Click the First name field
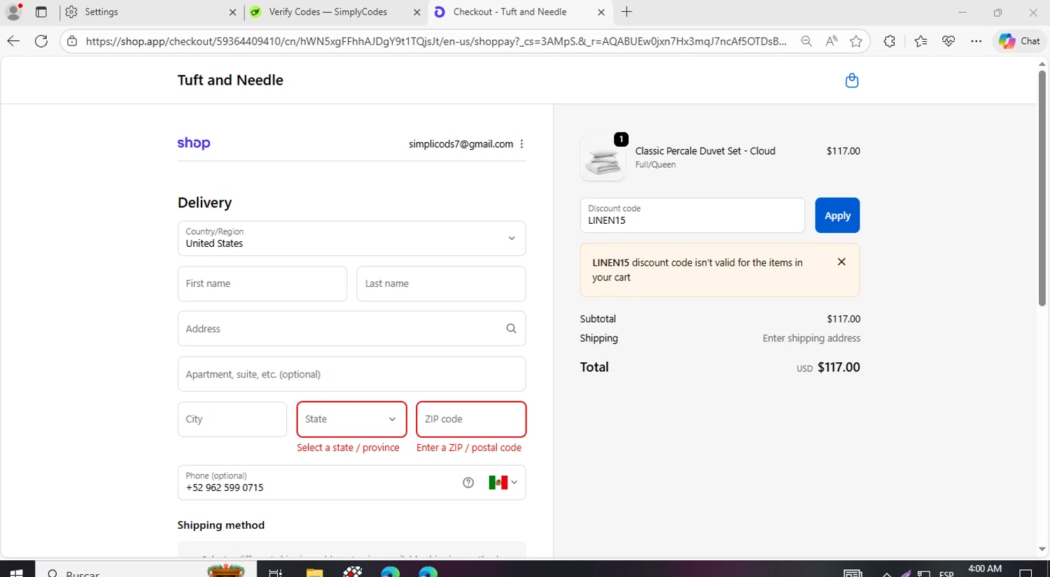 (262, 284)
